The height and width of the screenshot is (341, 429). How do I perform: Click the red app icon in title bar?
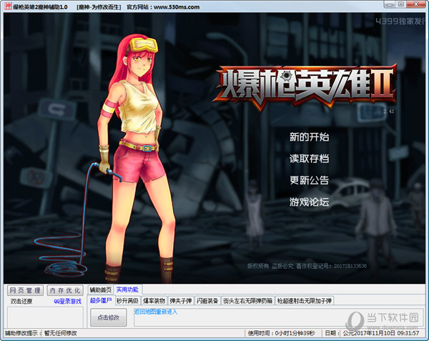8,6
